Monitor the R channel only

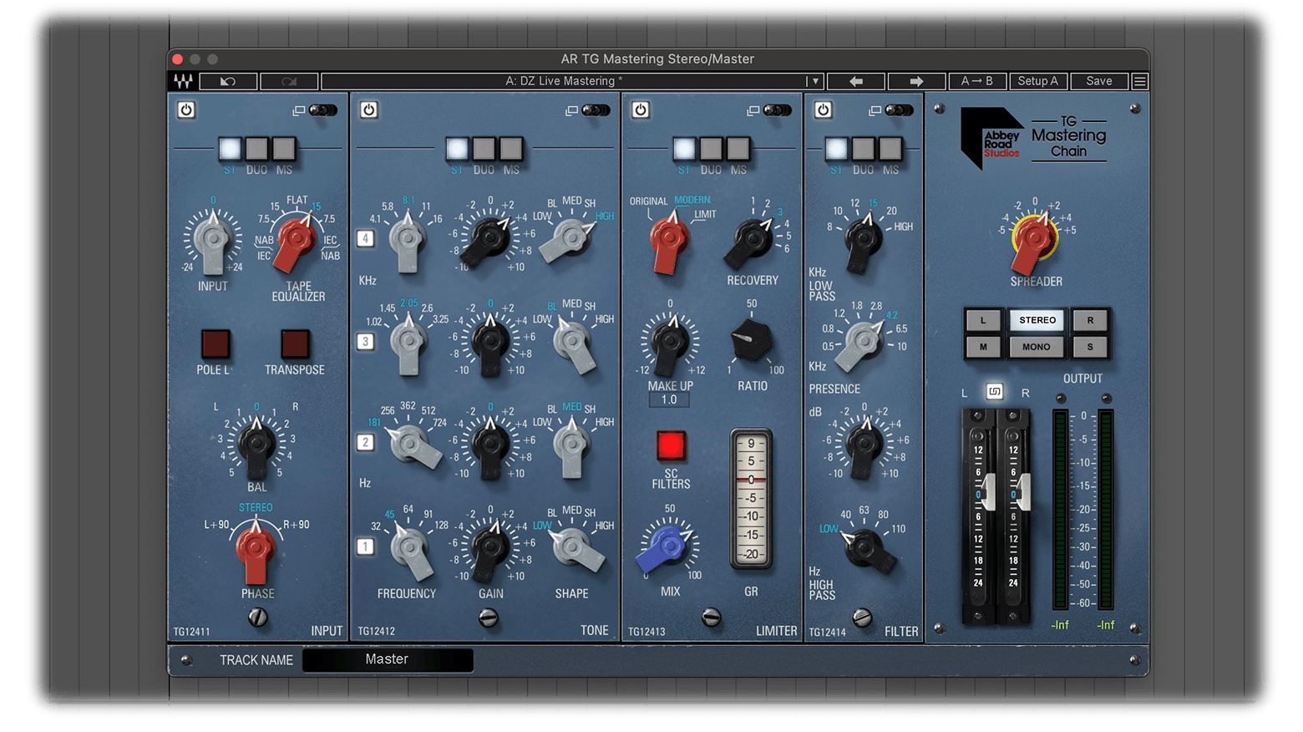point(1090,320)
